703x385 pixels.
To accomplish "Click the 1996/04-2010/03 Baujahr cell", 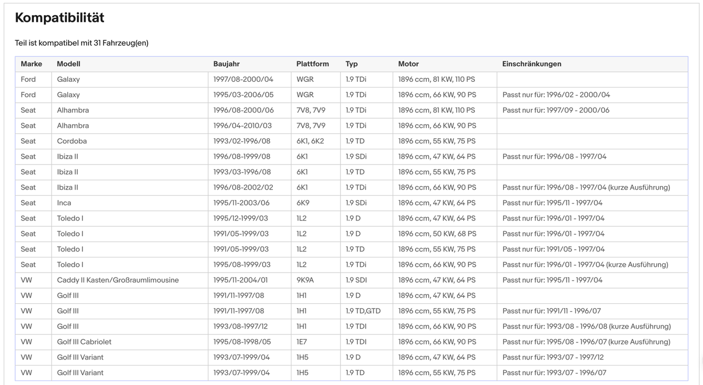I will tap(242, 126).
